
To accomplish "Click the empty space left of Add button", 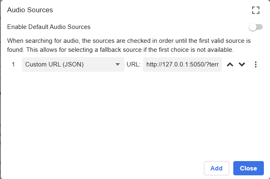I will (102, 168).
